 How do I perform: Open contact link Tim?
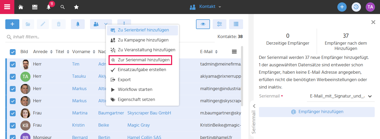pyautogui.click(x=76, y=64)
